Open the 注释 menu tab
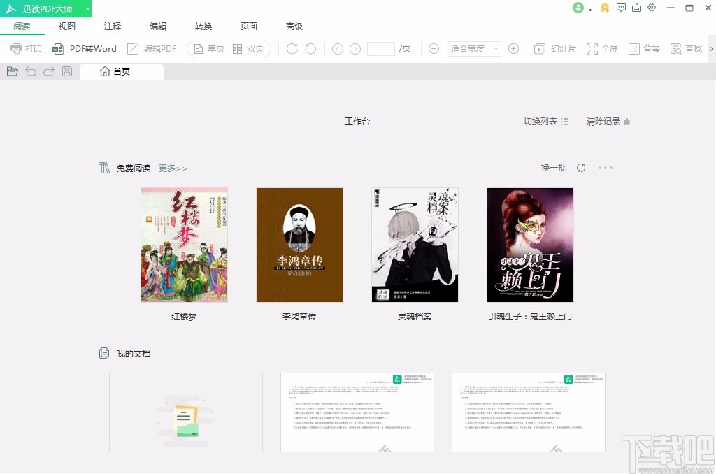The height and width of the screenshot is (474, 716). click(113, 27)
